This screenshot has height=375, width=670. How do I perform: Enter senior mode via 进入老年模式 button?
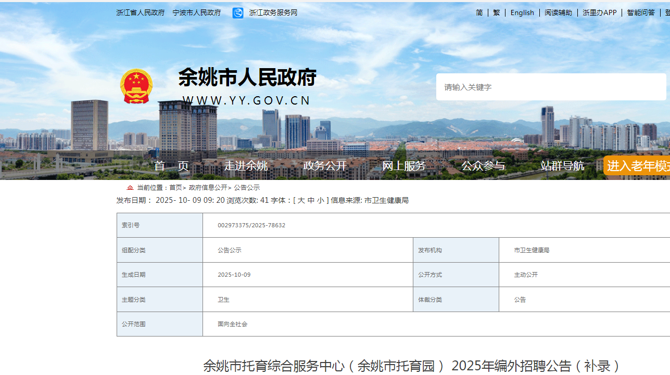pos(638,166)
